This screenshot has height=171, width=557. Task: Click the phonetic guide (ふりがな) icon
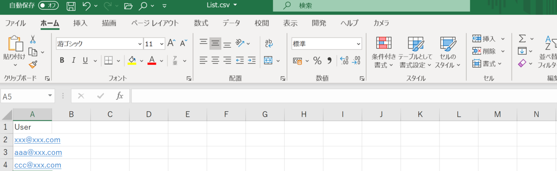click(x=175, y=60)
